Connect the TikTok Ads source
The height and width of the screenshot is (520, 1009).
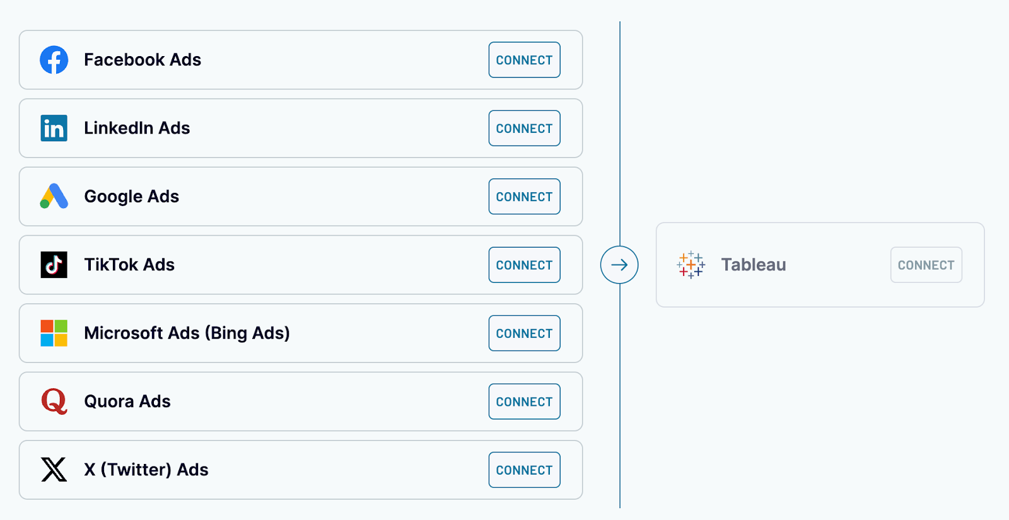[x=524, y=265]
